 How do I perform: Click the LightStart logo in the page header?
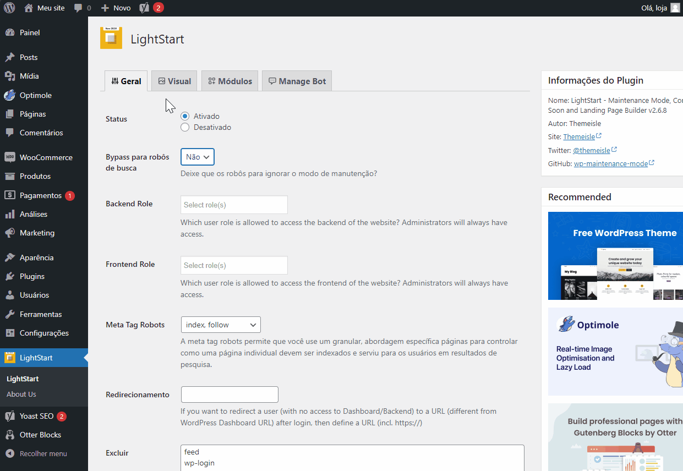pyautogui.click(x=111, y=38)
